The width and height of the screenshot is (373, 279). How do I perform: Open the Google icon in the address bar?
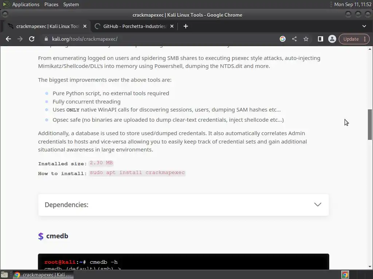click(x=283, y=39)
